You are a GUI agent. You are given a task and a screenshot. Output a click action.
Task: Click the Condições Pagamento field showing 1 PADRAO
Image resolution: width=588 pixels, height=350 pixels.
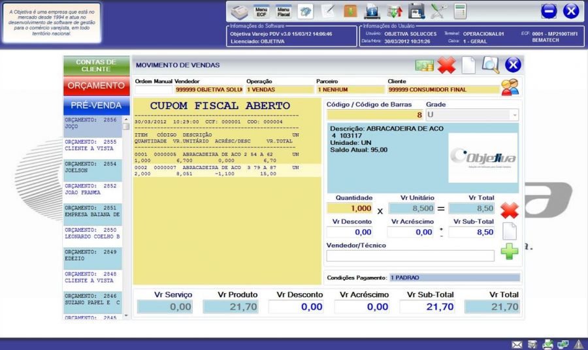(x=454, y=278)
